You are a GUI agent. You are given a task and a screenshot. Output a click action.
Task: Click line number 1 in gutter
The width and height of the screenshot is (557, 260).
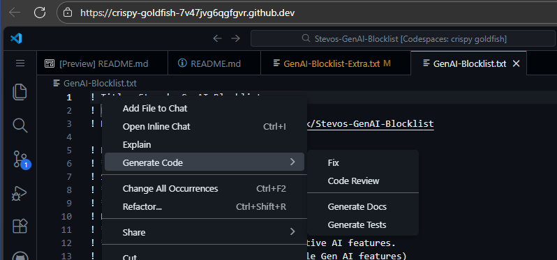point(69,97)
